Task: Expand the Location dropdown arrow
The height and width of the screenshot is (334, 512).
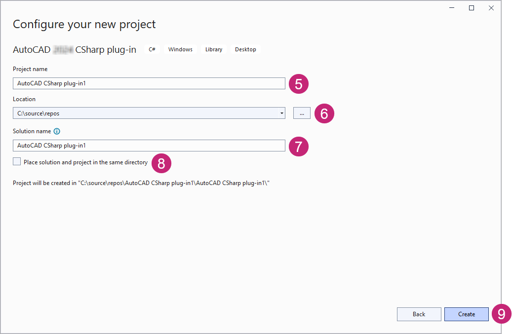Action: tap(281, 113)
